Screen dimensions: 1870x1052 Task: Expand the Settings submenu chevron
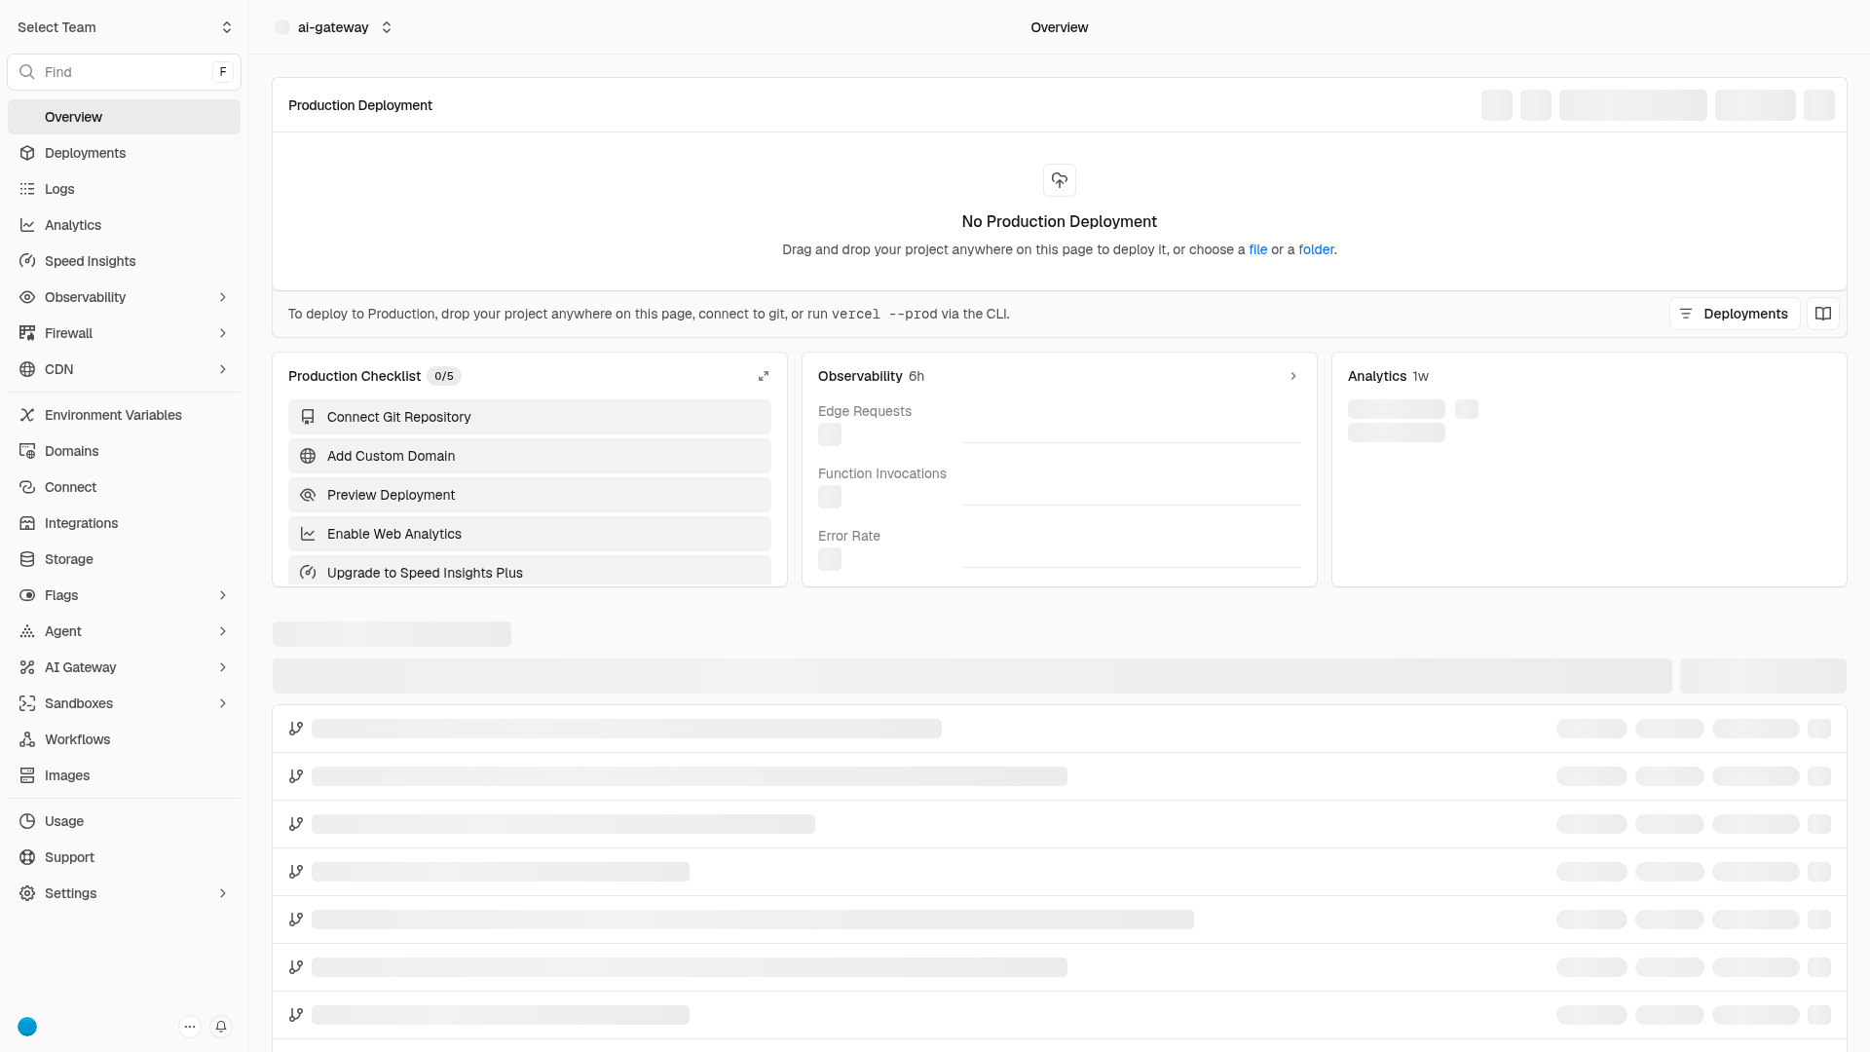tap(223, 893)
